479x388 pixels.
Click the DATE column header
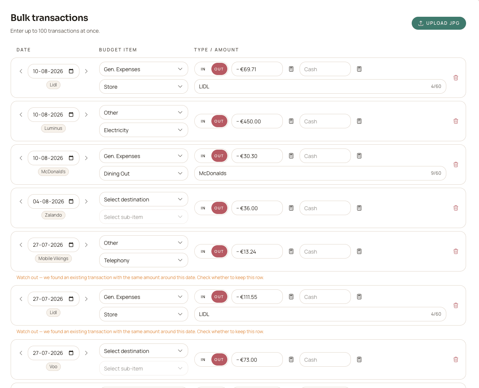[x=24, y=49]
